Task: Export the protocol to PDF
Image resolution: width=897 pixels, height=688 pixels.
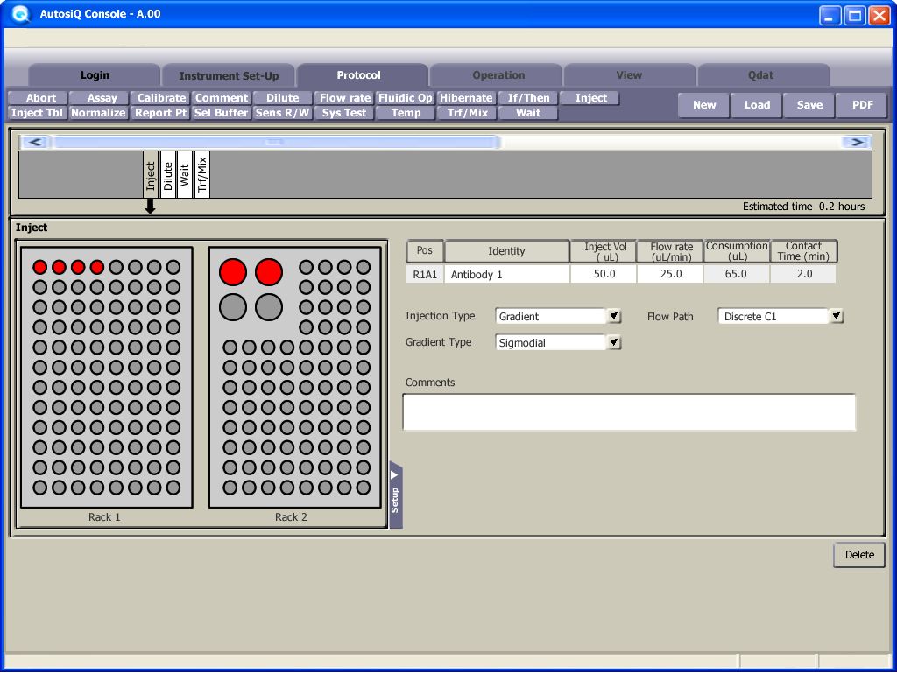Action: (x=862, y=105)
